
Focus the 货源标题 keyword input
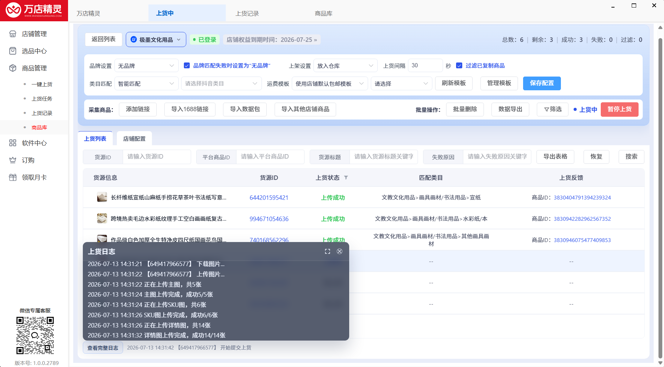coord(384,157)
